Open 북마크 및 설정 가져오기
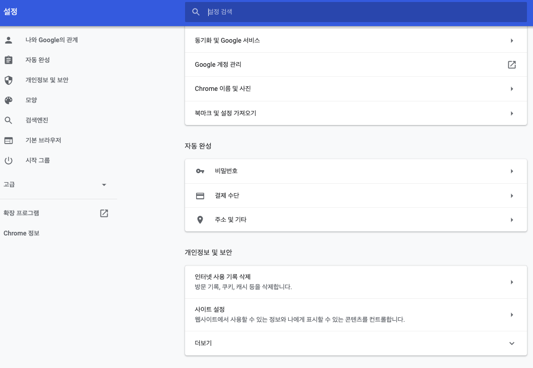The height and width of the screenshot is (368, 533). tap(356, 113)
